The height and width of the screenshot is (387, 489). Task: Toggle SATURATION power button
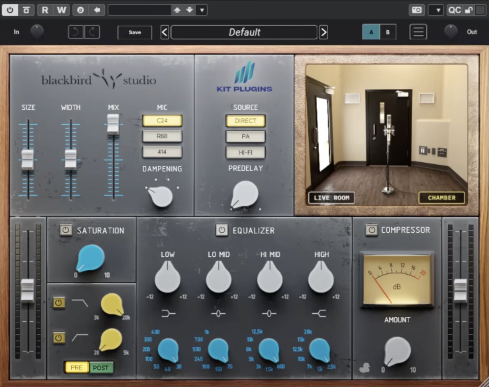click(66, 230)
